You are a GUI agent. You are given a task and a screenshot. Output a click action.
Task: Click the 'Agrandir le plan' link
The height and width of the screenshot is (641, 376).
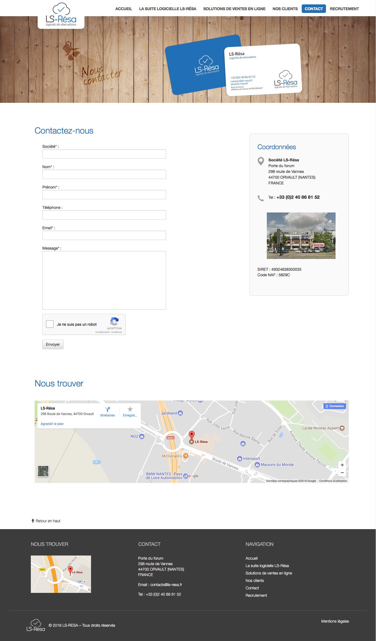pyautogui.click(x=52, y=424)
